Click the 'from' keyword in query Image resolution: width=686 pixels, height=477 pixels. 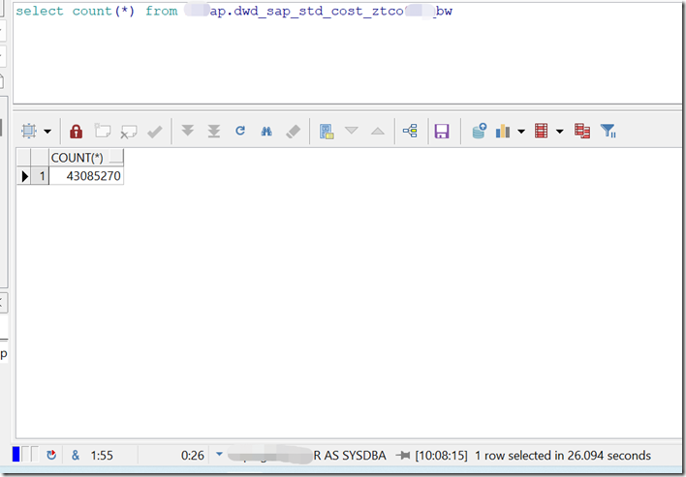click(162, 12)
